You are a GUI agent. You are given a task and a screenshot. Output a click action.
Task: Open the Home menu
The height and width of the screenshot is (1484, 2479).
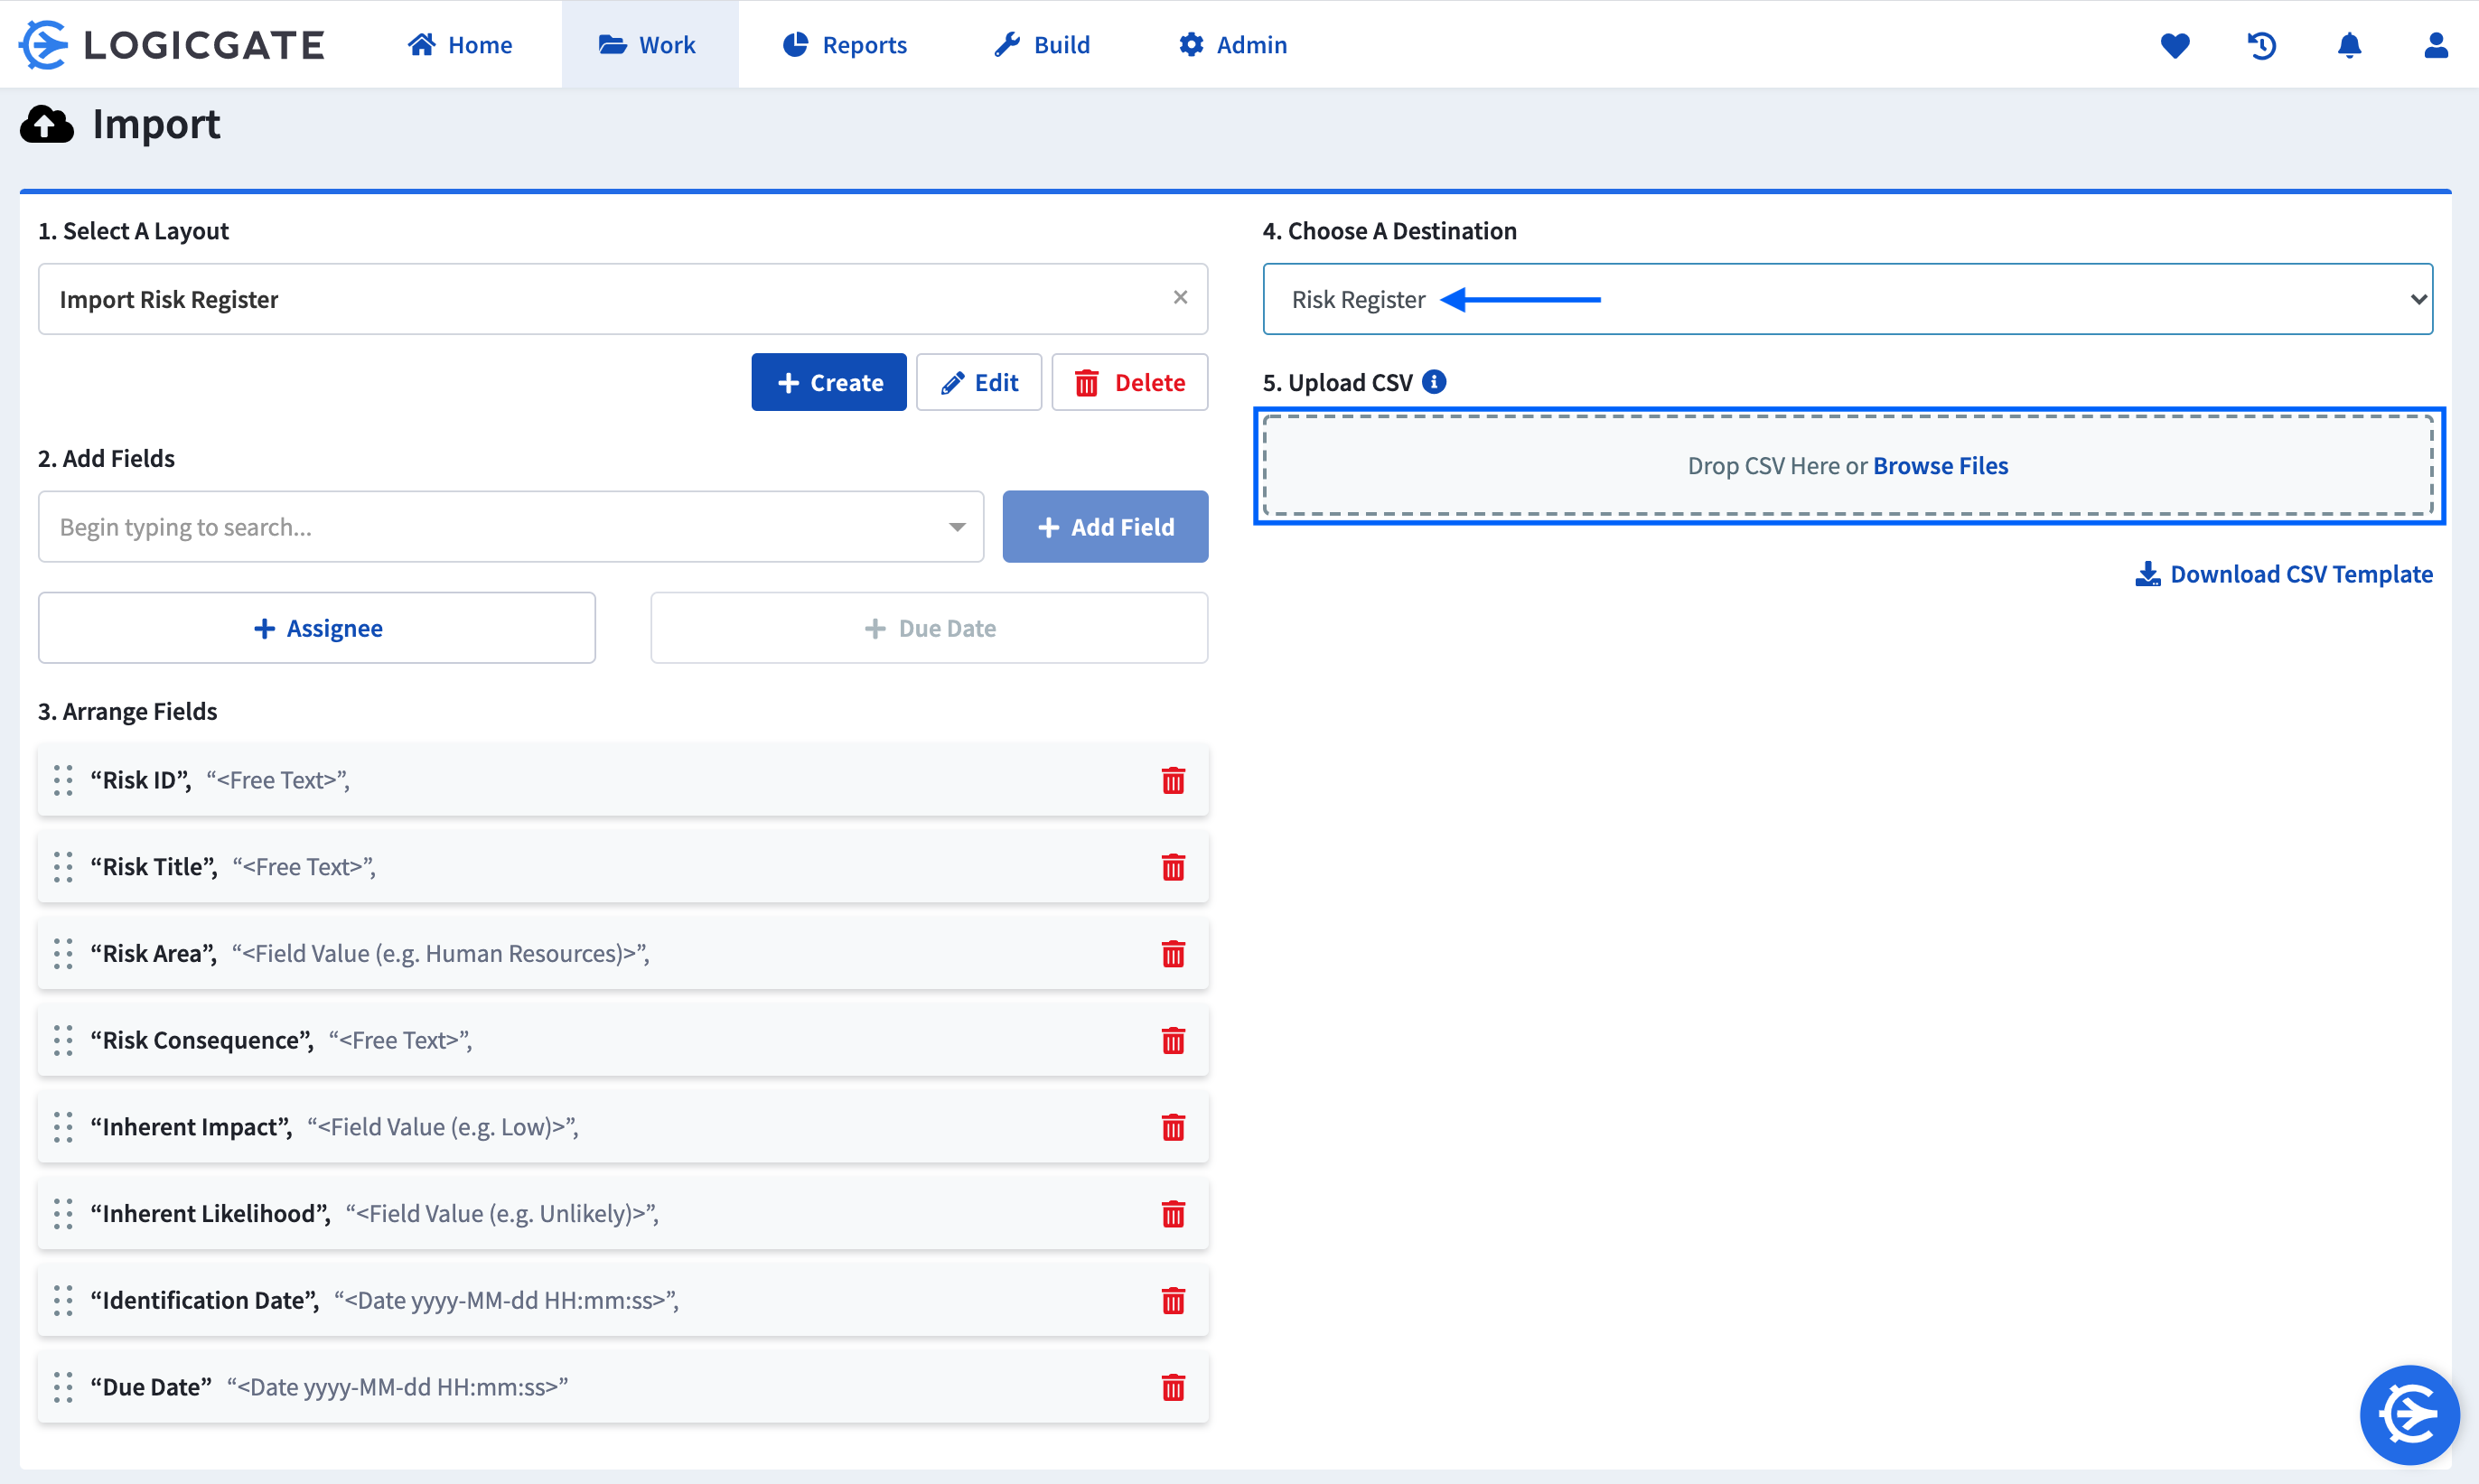pos(460,44)
